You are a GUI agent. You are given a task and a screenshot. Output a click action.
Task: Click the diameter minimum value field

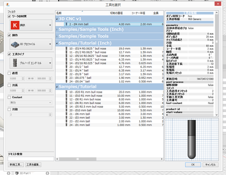(x=17, y=79)
